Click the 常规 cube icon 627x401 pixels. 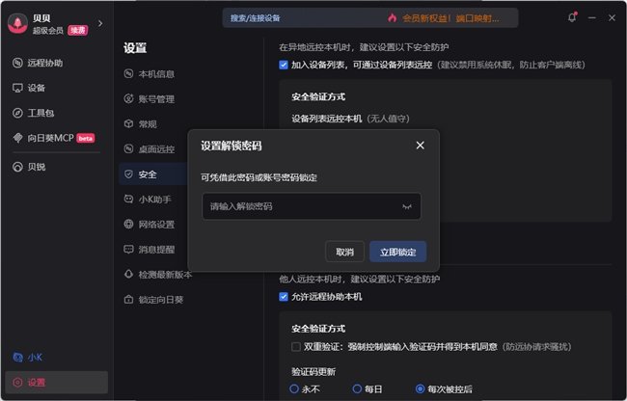(x=128, y=123)
